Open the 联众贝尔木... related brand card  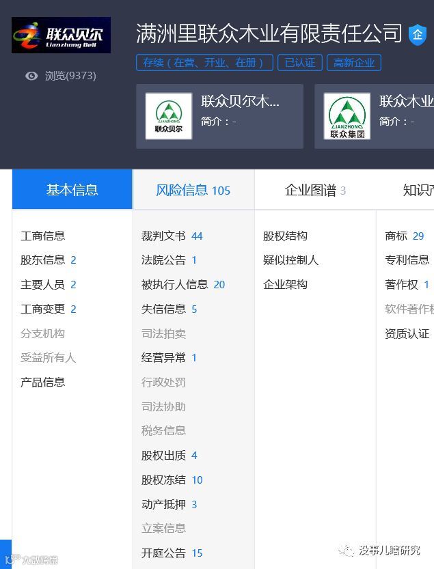(219, 117)
